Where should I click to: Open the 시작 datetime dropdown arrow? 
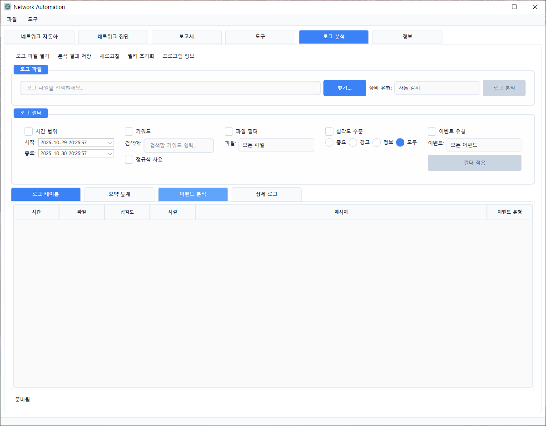[110, 142]
